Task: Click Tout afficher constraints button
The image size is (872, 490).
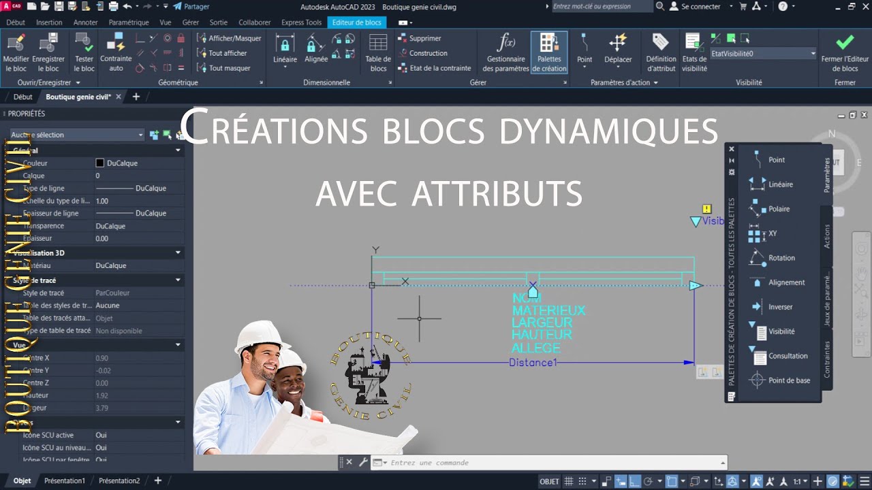Action: 223,53
